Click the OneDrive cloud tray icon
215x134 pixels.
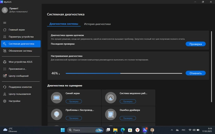point(177,130)
